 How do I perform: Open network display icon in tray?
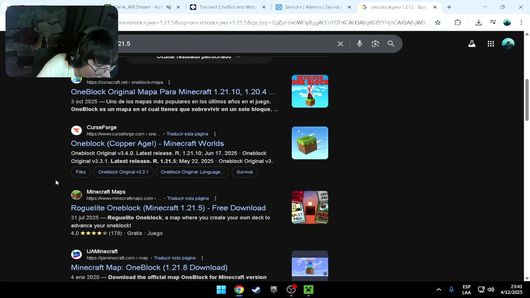(x=481, y=290)
